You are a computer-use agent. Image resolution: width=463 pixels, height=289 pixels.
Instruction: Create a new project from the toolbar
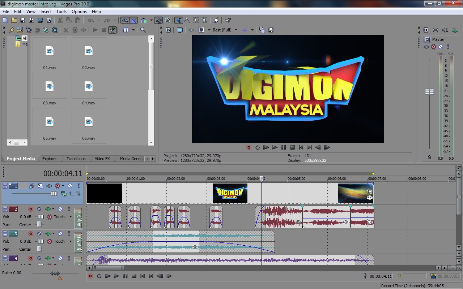[x=5, y=20]
